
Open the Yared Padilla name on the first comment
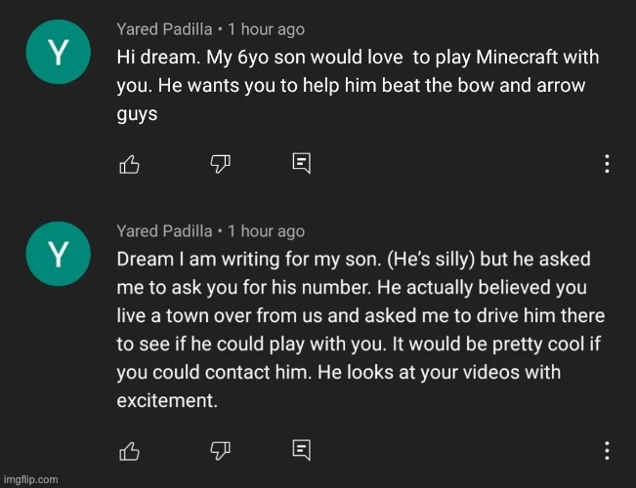click(x=164, y=29)
